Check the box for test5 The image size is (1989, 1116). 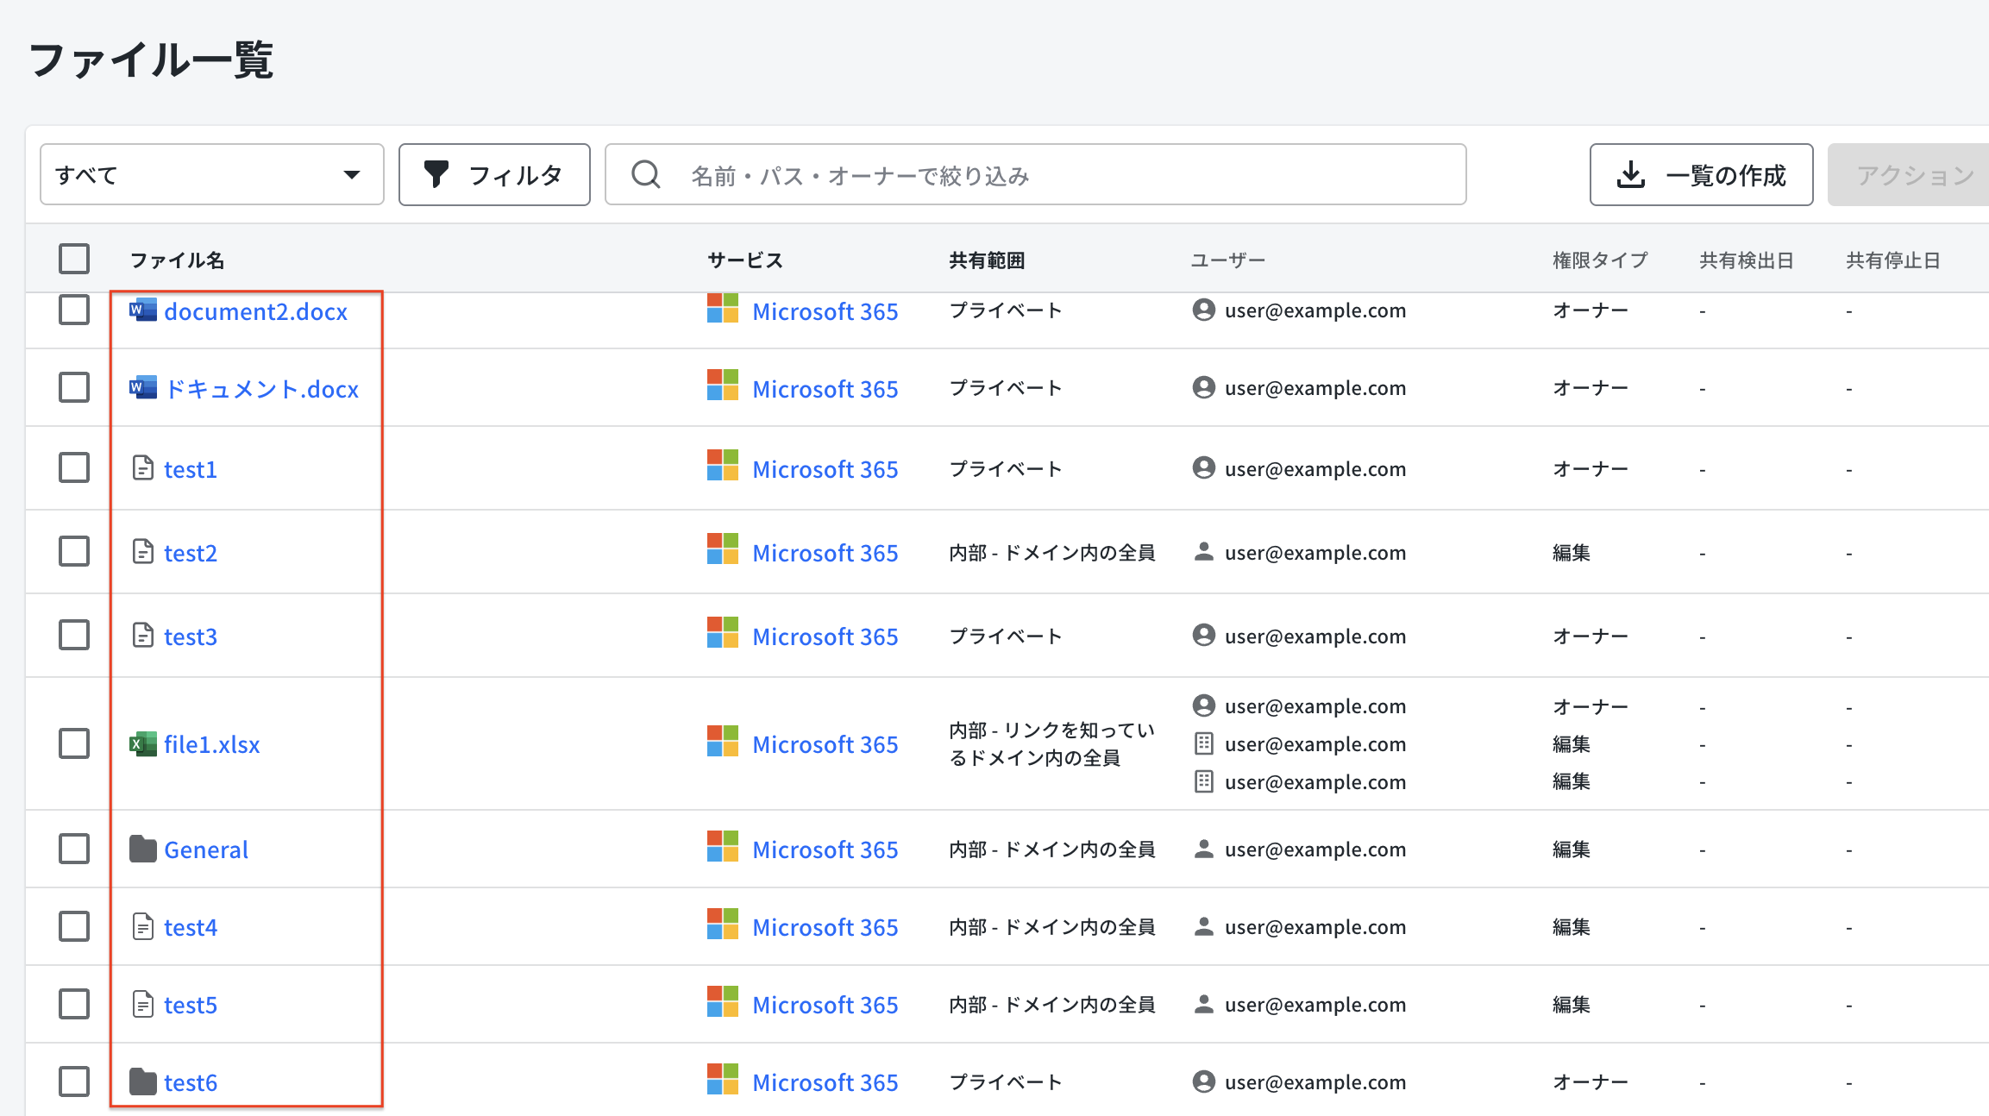[x=74, y=1004]
